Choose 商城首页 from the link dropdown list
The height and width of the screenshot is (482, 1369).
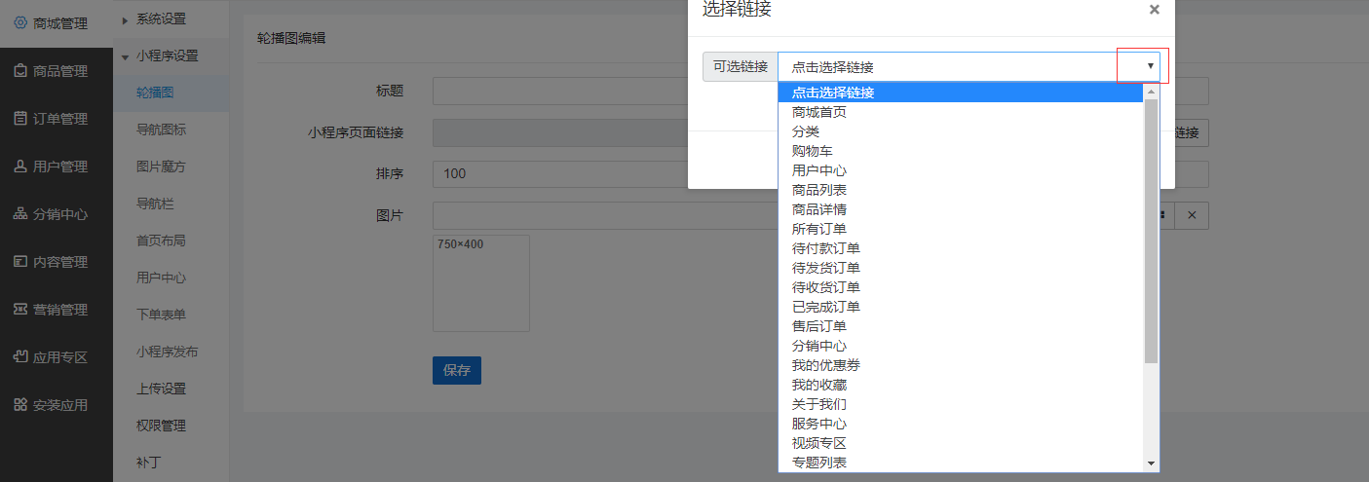(x=819, y=112)
